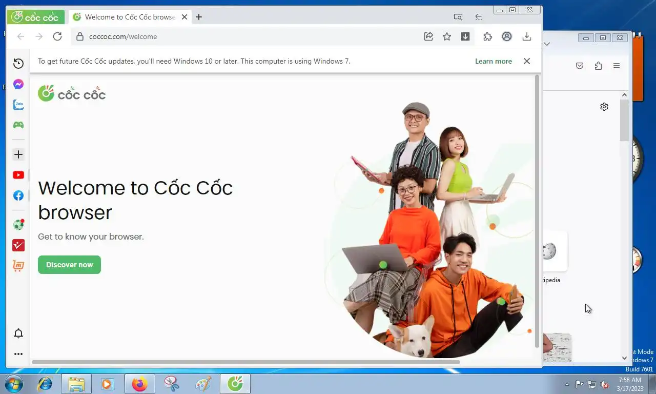Open the games controller sidebar icon
The width and height of the screenshot is (656, 394).
pyautogui.click(x=18, y=125)
